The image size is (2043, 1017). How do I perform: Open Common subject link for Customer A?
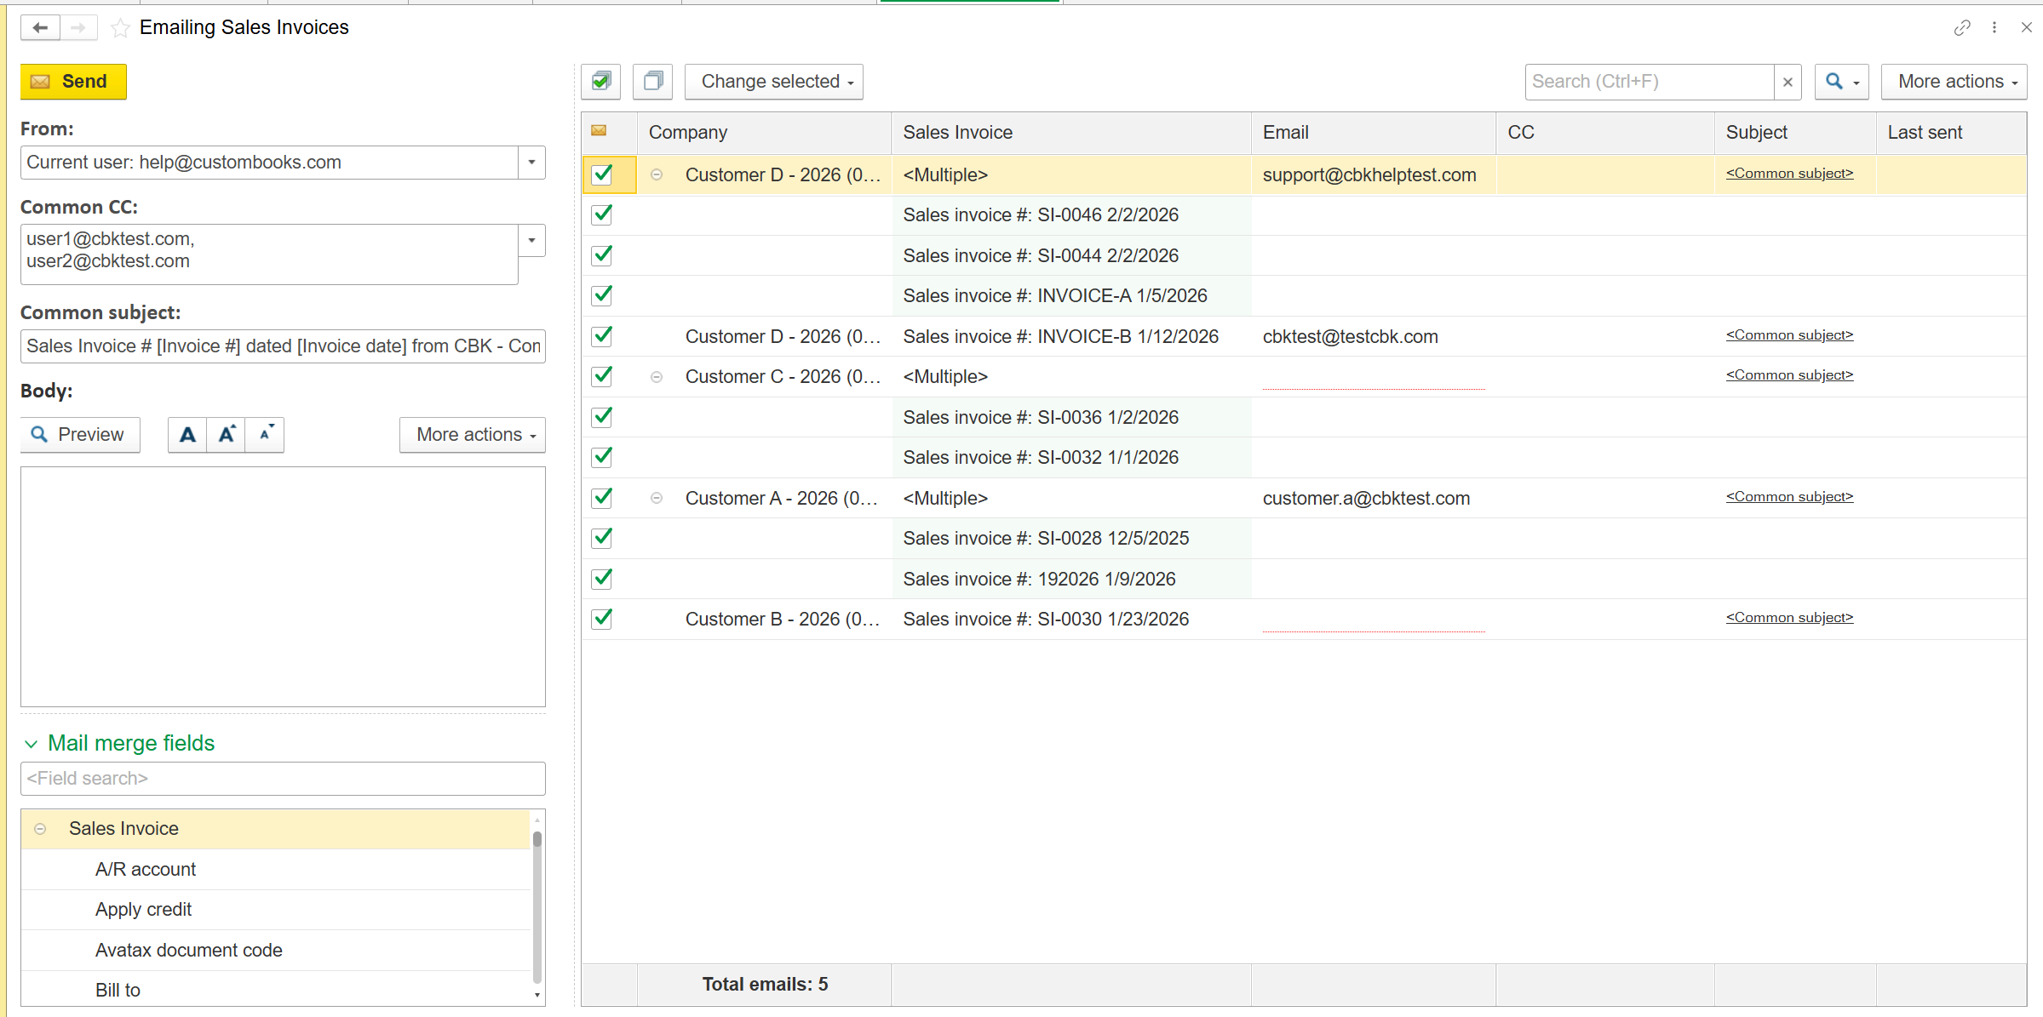1788,497
